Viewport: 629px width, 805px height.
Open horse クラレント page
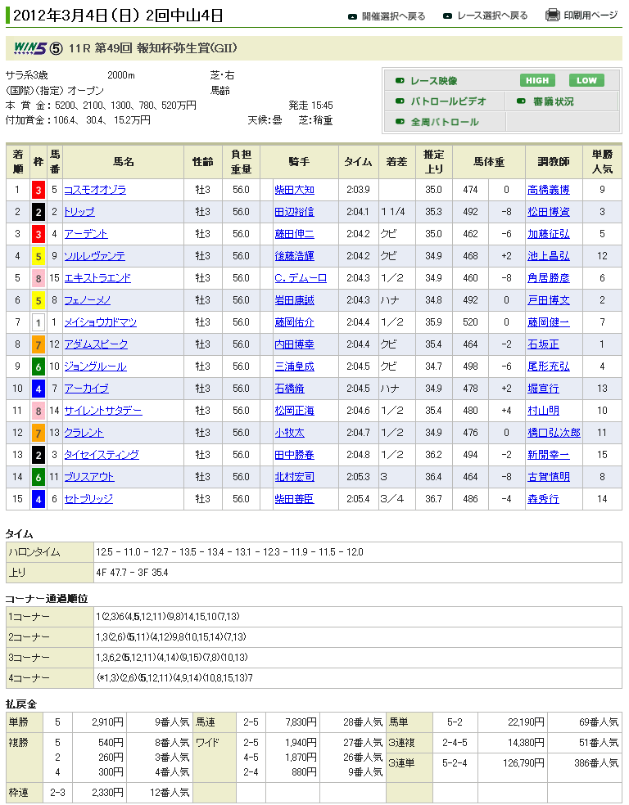(x=84, y=433)
